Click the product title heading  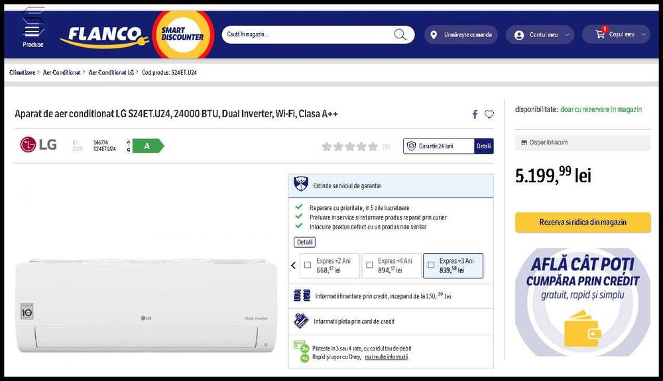[176, 114]
